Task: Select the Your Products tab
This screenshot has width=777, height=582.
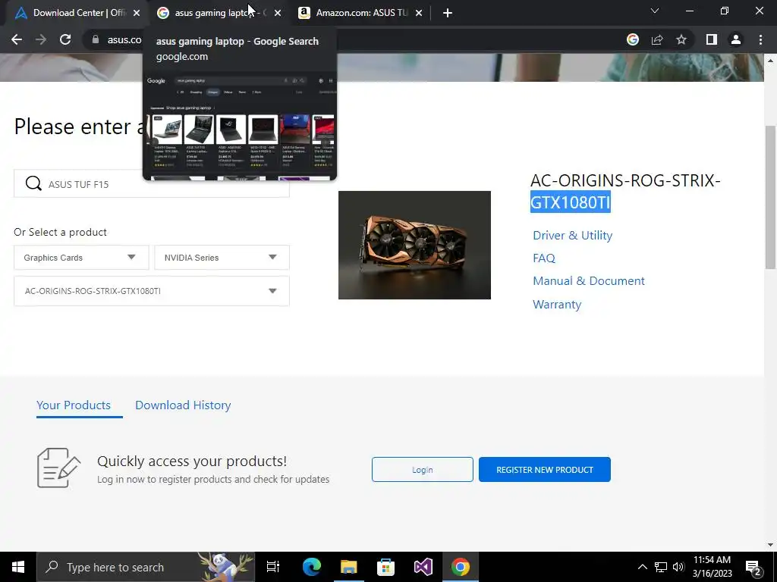Action: click(x=74, y=405)
